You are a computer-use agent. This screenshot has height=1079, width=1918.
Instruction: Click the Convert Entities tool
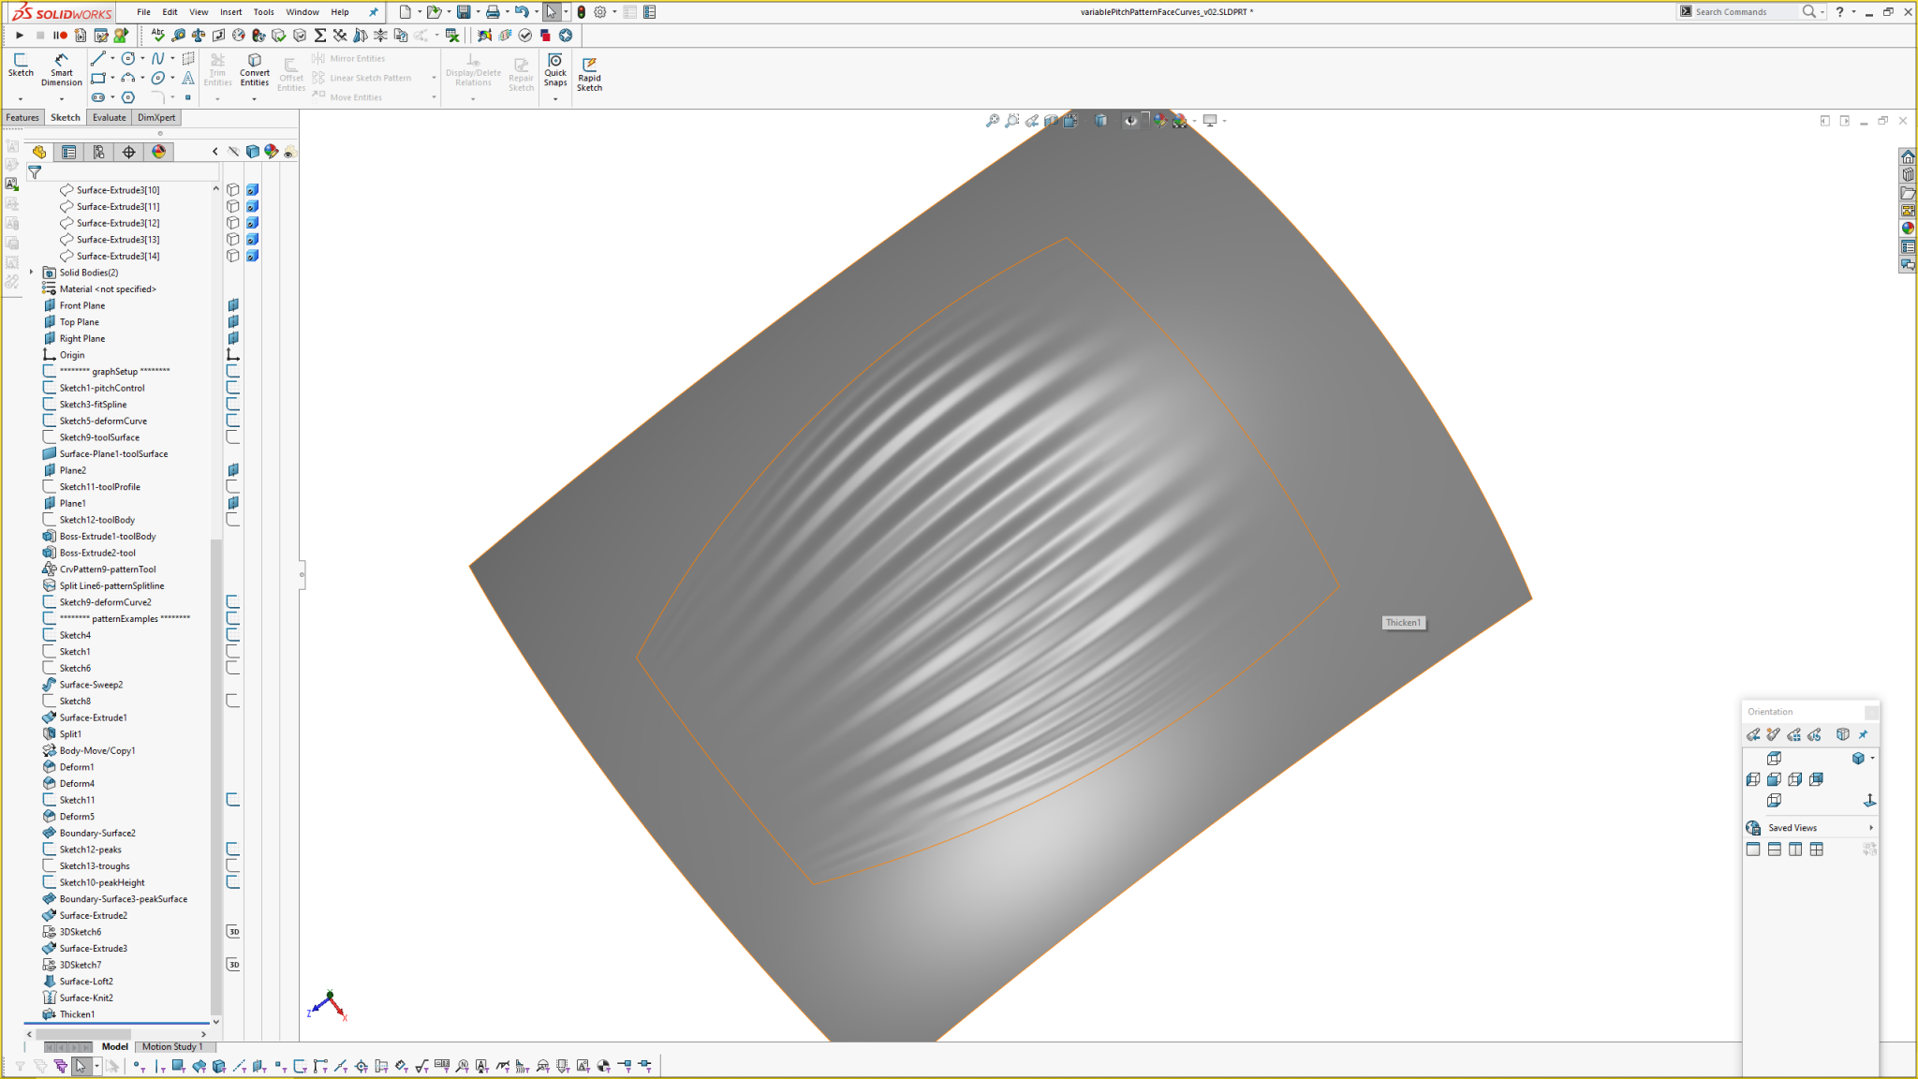pos(255,69)
